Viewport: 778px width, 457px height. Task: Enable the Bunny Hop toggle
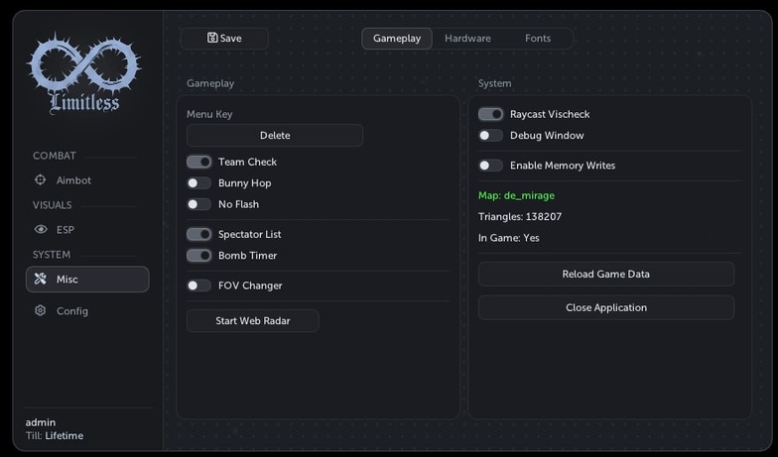click(198, 183)
